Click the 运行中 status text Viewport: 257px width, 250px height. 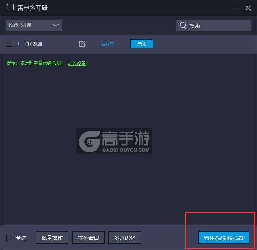click(107, 44)
